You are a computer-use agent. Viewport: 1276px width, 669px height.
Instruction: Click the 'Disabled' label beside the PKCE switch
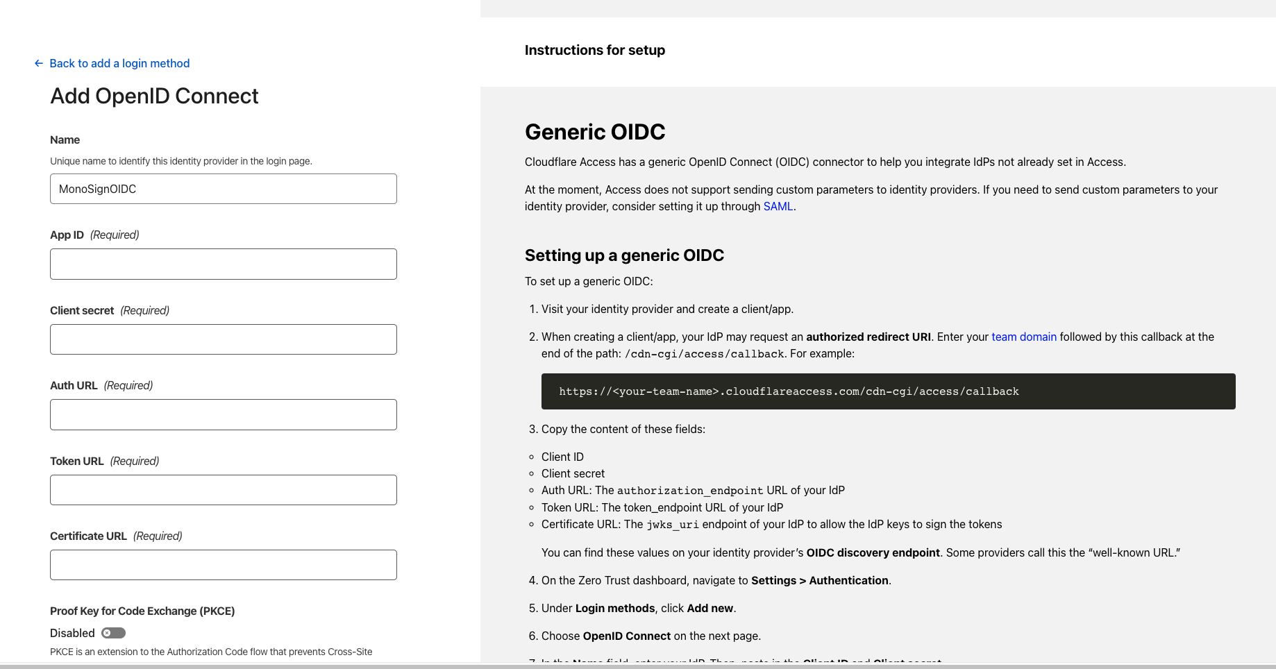[x=72, y=633]
